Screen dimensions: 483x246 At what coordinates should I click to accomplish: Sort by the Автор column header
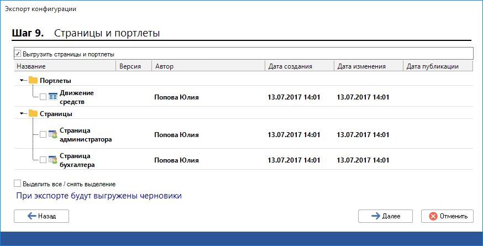(x=208, y=66)
